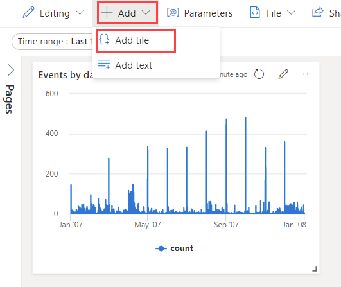Click the tile resize handle corner
The image size is (341, 287).
[x=315, y=269]
